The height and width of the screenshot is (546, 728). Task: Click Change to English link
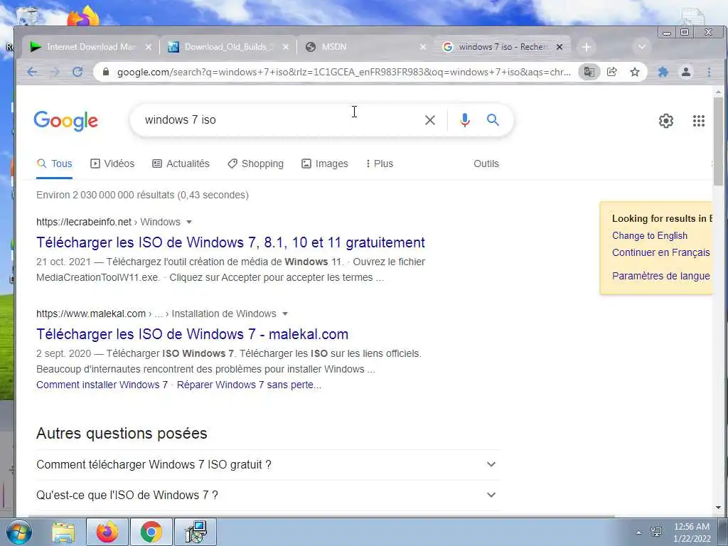click(650, 236)
